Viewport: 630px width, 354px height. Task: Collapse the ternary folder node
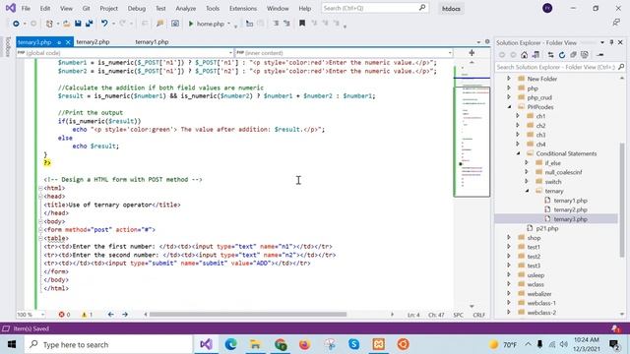527,191
